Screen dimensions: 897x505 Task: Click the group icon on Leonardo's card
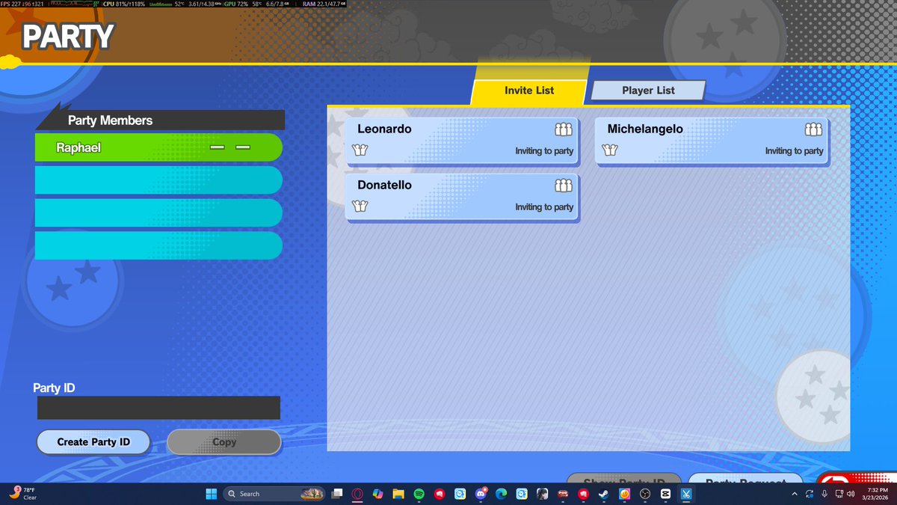pyautogui.click(x=564, y=129)
